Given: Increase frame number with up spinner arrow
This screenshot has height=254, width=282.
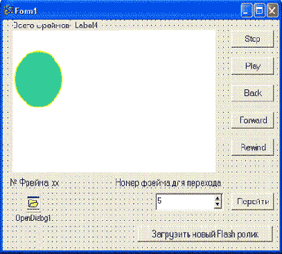Looking at the screenshot, I should (x=218, y=199).
